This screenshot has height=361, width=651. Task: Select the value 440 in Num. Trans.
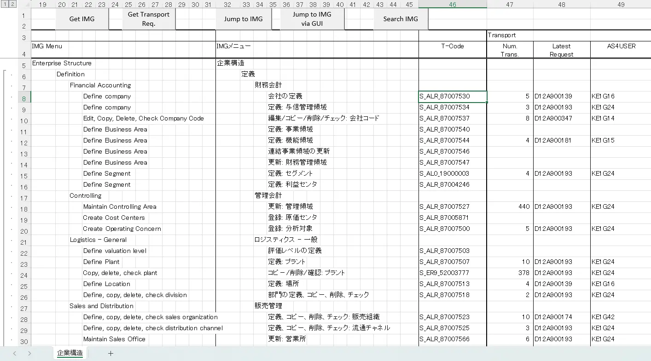pyautogui.click(x=510, y=207)
